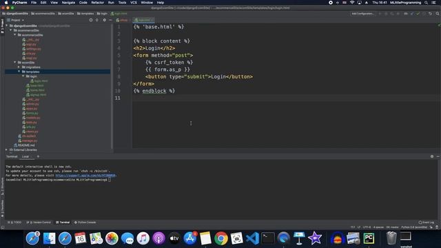Select forms.py in the project tree
Image resolution: width=441 pixels, height=248 pixels.
30,113
